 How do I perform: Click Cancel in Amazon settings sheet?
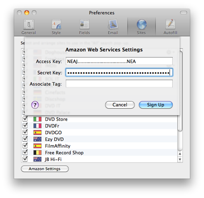(x=120, y=105)
